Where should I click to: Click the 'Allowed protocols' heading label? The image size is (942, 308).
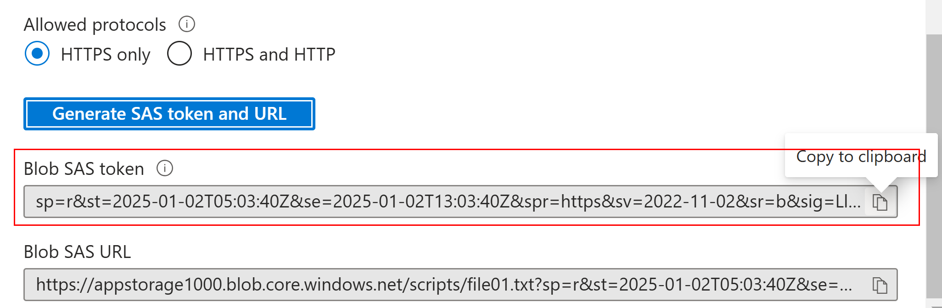click(x=95, y=25)
